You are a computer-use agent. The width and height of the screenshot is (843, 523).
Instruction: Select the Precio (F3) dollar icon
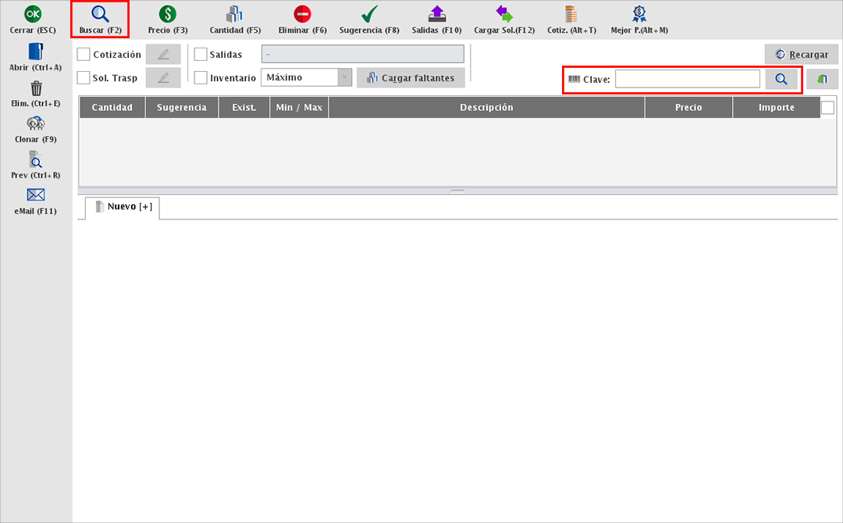(x=167, y=14)
